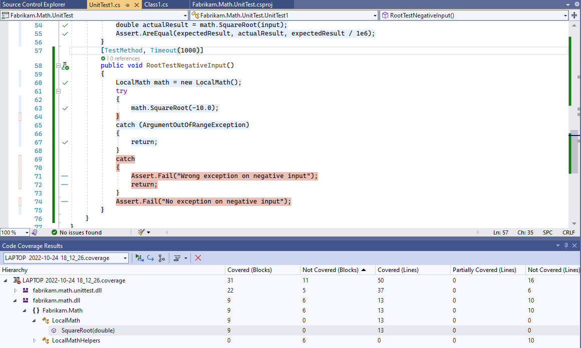Collapse the try block at line 61
581x348 pixels.
click(x=58, y=91)
